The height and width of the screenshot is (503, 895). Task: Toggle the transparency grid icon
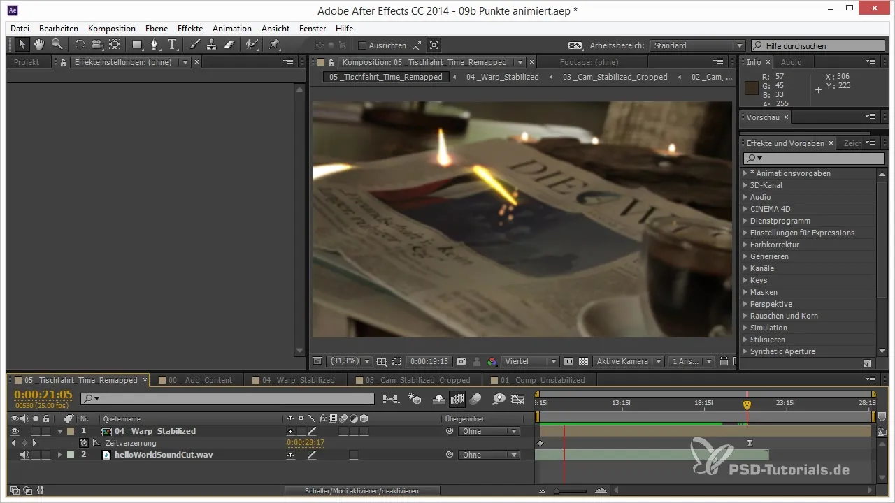click(583, 361)
